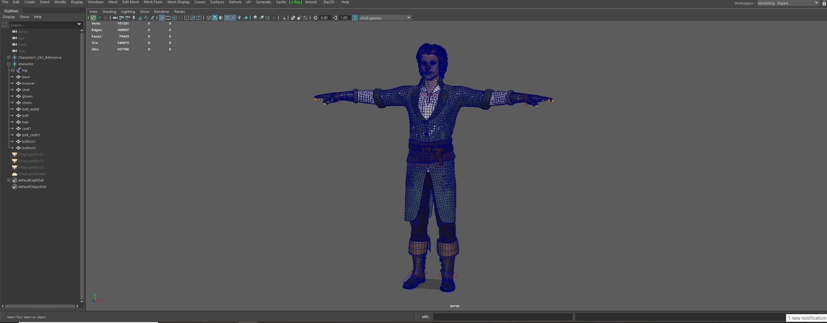Image resolution: width=827 pixels, height=323 pixels.
Task: Switch viewport to Smooth Shade All
Action: point(215,18)
